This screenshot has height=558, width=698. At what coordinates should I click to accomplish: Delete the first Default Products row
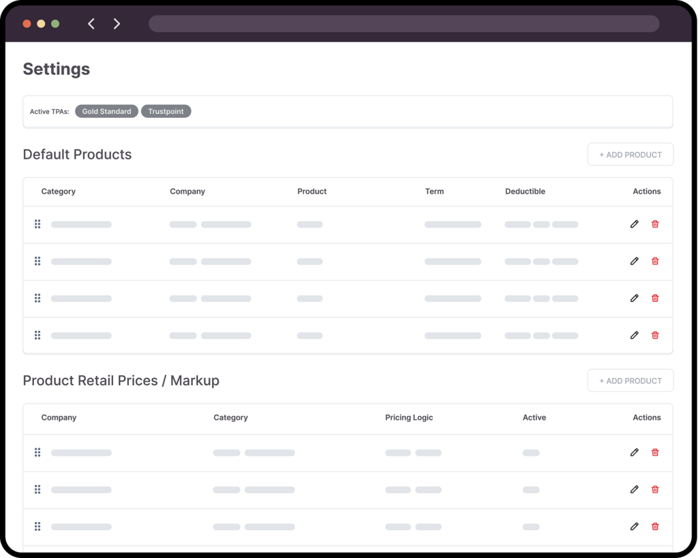tap(655, 224)
